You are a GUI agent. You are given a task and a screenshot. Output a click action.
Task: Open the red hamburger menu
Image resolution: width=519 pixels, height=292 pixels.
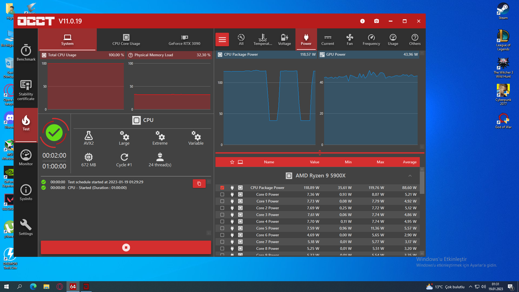222,39
